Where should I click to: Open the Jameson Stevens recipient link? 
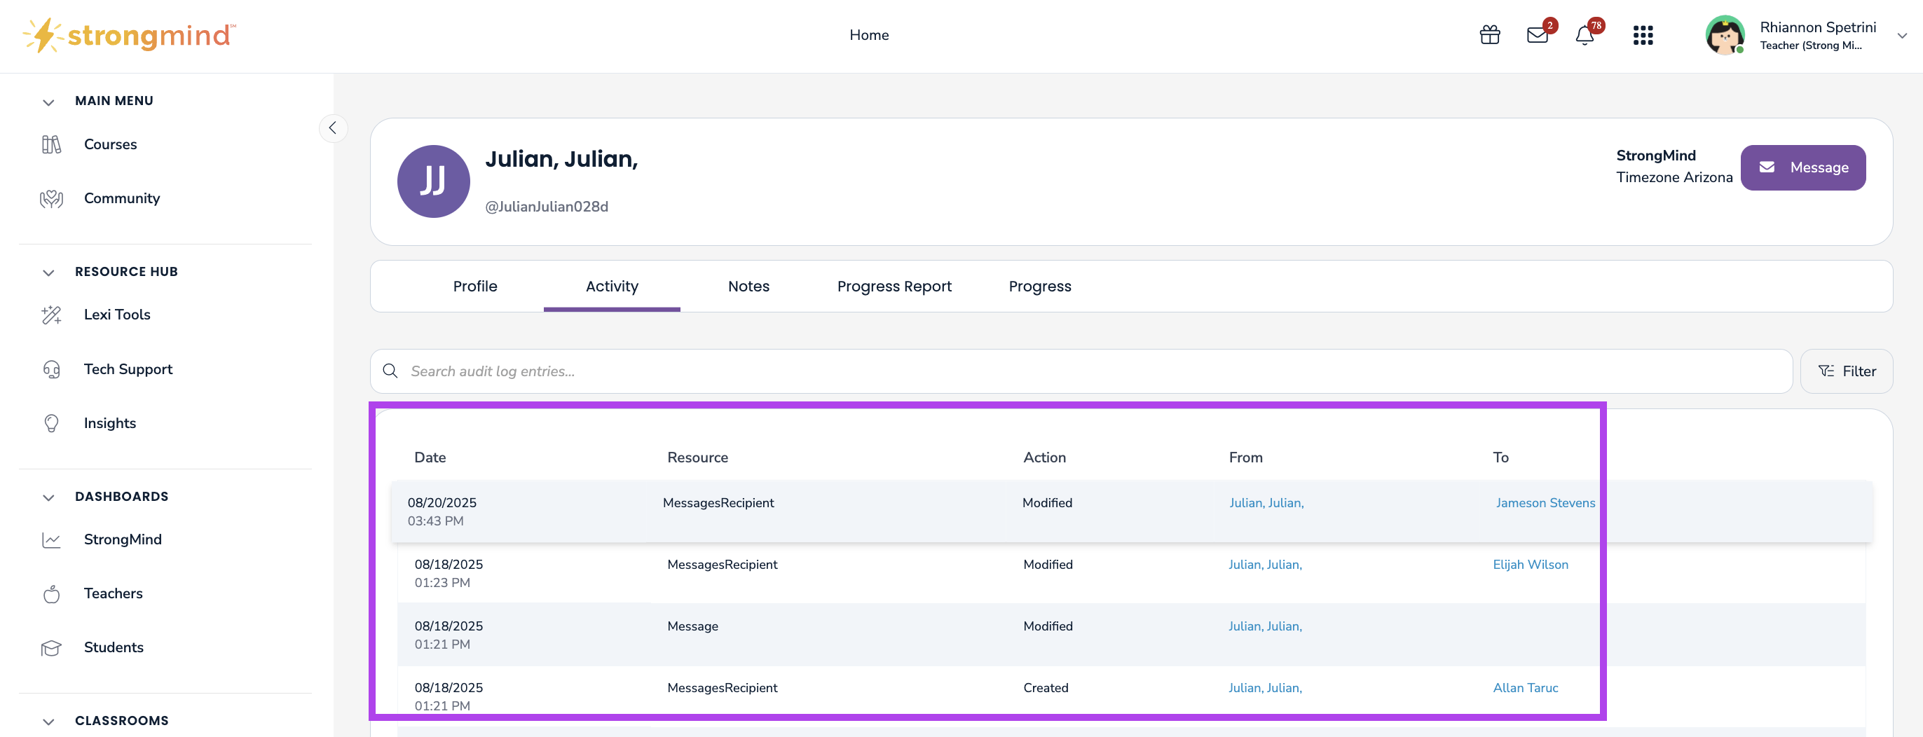click(x=1545, y=503)
